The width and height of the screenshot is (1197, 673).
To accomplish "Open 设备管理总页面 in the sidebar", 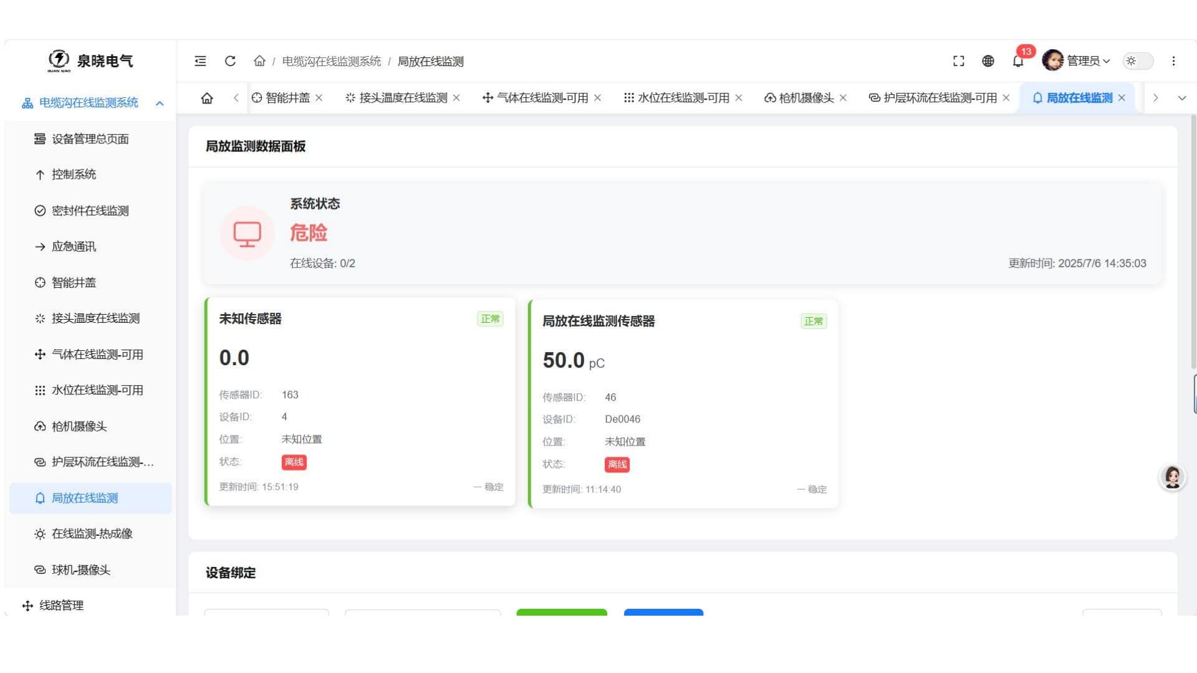I will coord(90,139).
